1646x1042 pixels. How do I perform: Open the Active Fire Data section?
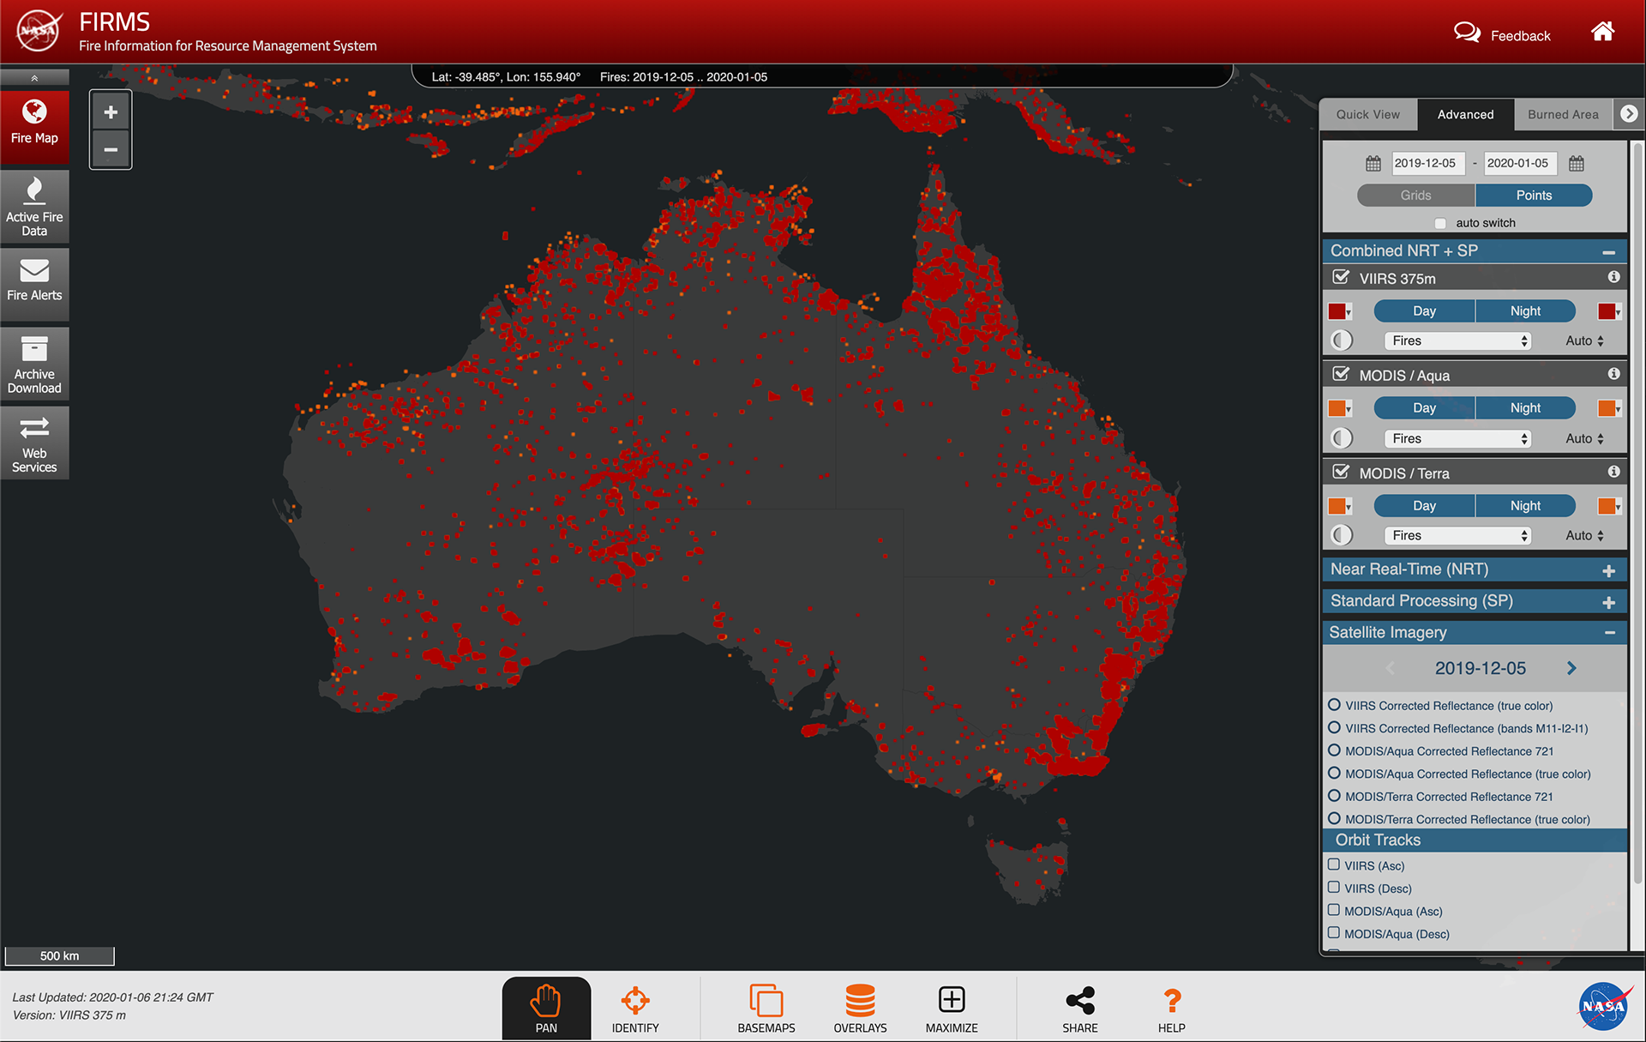pyautogui.click(x=34, y=207)
